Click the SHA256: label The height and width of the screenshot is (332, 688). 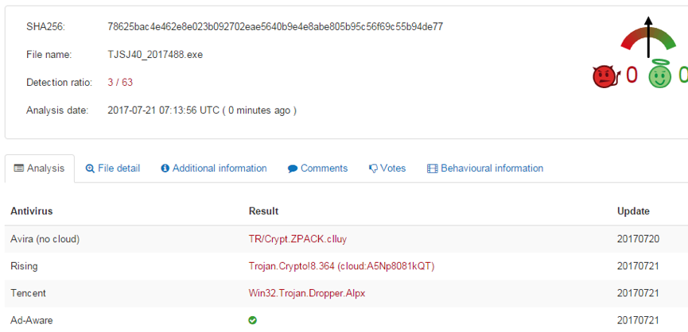click(x=45, y=27)
